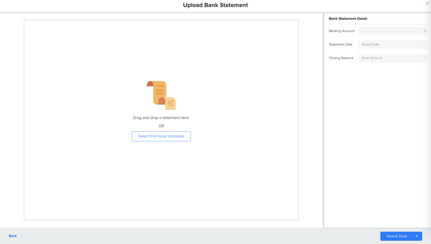Click the Bank Statement Detail heading
The image size is (431, 244).
pyautogui.click(x=348, y=19)
